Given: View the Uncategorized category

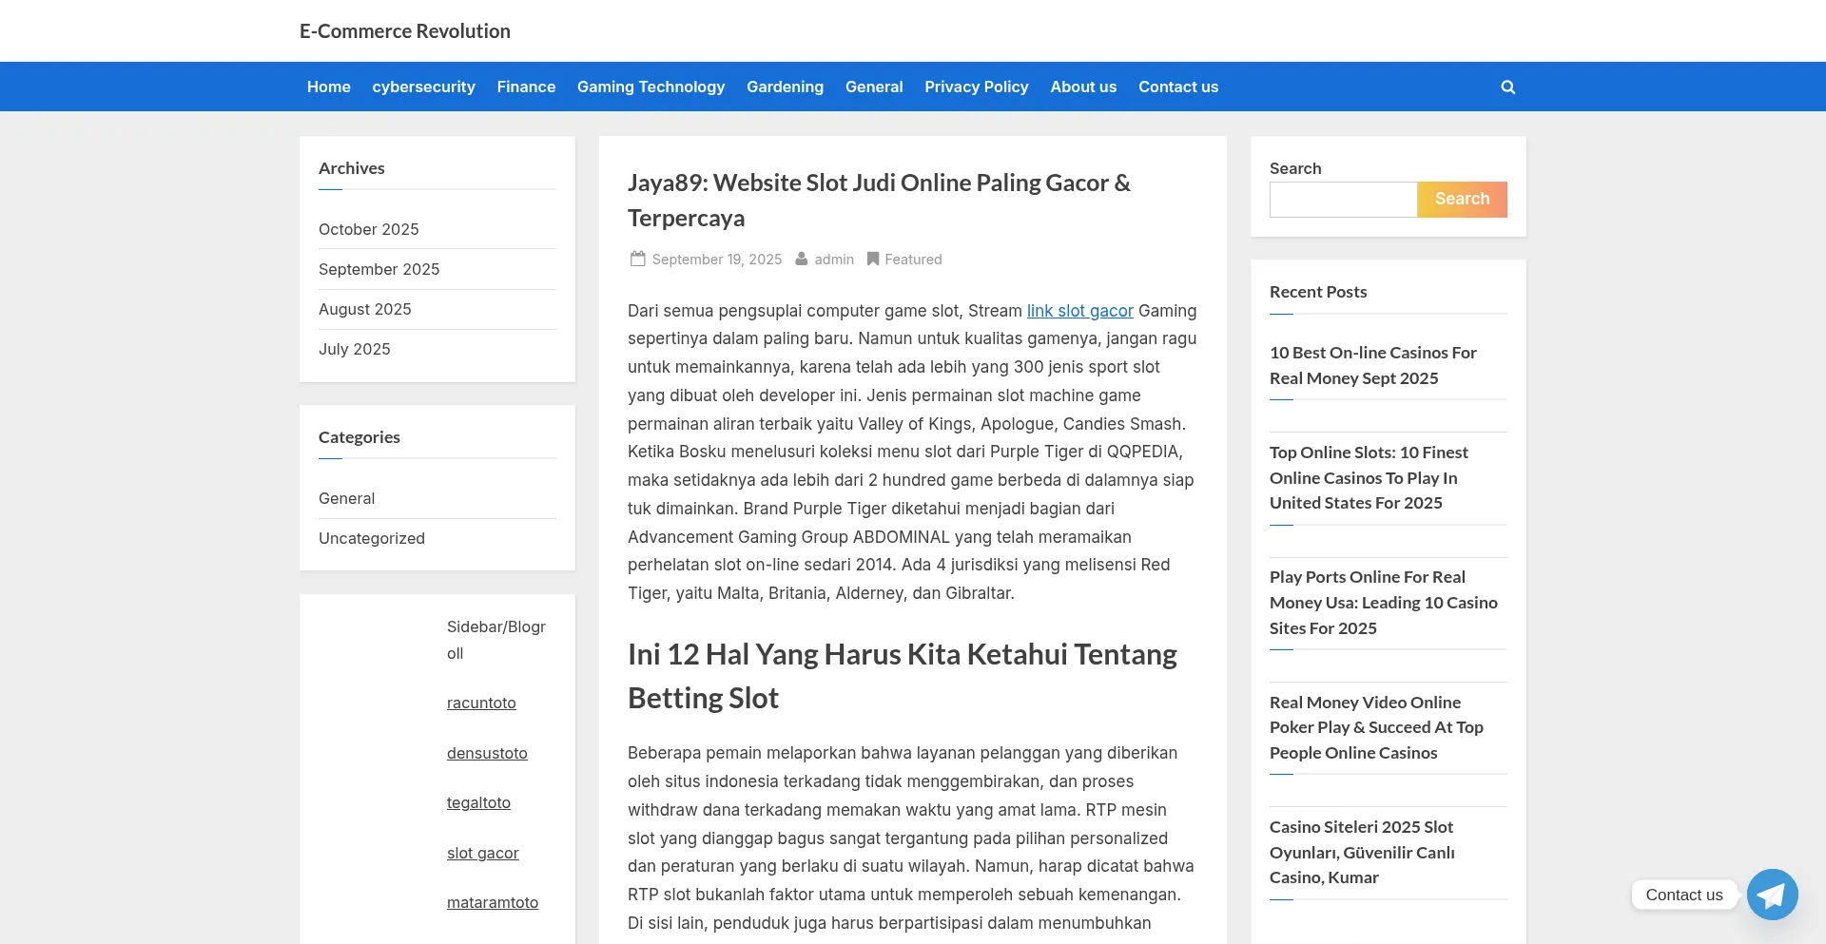Looking at the screenshot, I should pos(371,538).
